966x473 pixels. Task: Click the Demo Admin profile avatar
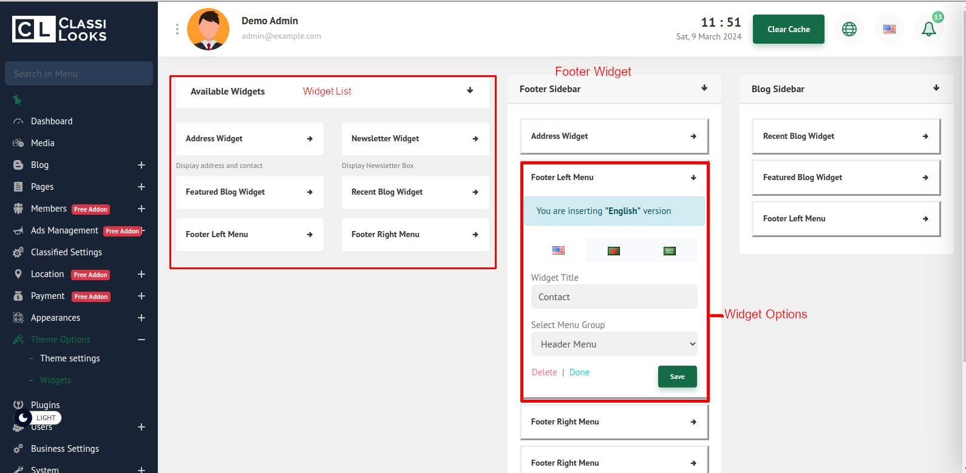tap(208, 29)
